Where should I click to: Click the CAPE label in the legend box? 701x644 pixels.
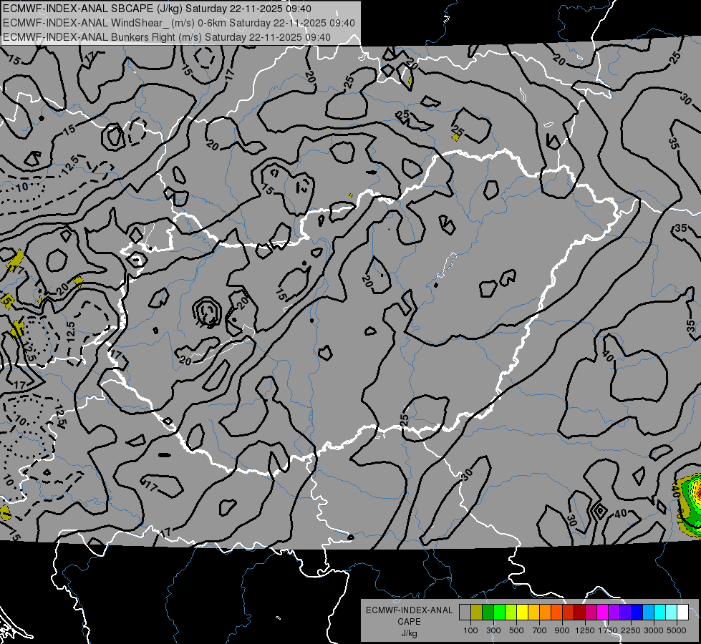(409, 622)
